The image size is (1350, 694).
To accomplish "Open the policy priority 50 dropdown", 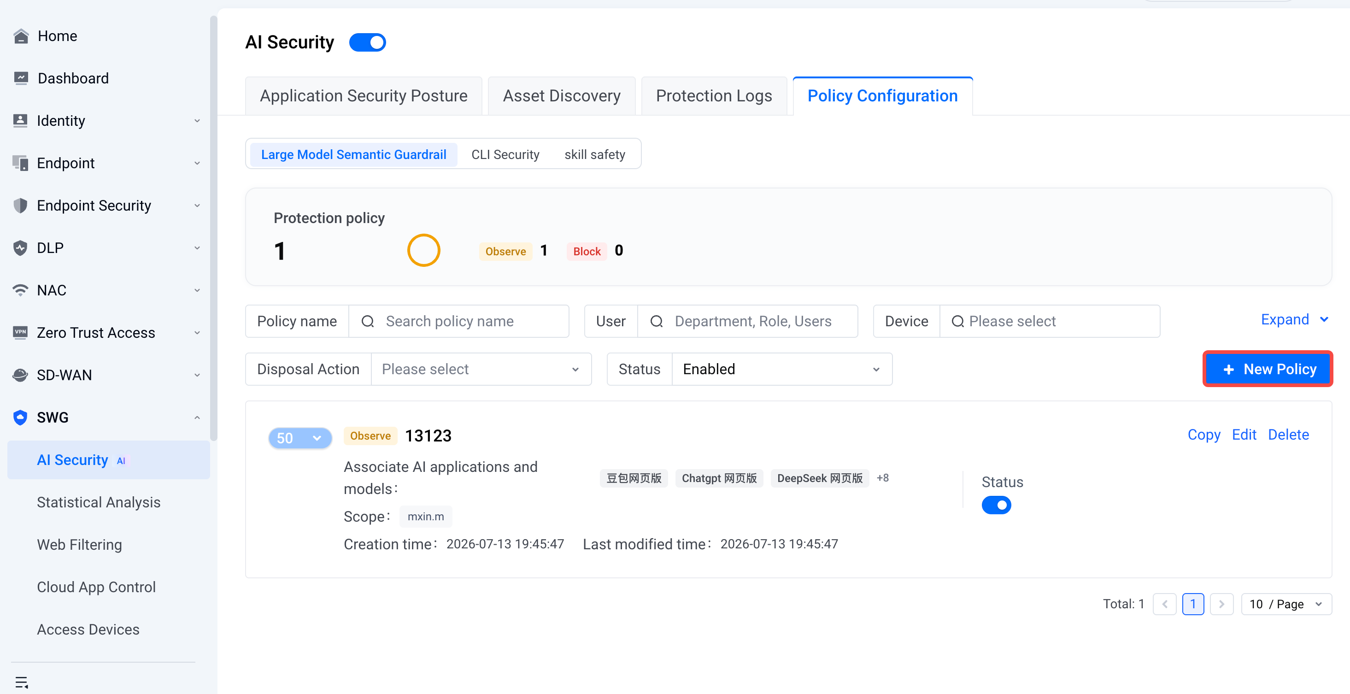I will click(x=300, y=438).
